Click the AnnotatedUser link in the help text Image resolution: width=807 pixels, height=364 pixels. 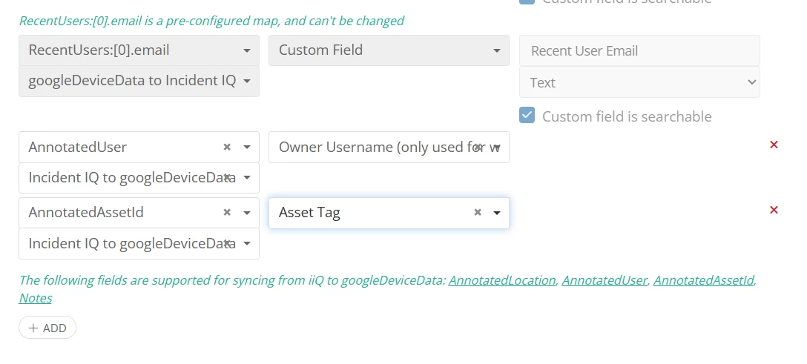coord(605,280)
